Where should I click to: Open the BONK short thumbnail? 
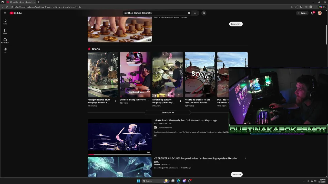tap(200, 75)
